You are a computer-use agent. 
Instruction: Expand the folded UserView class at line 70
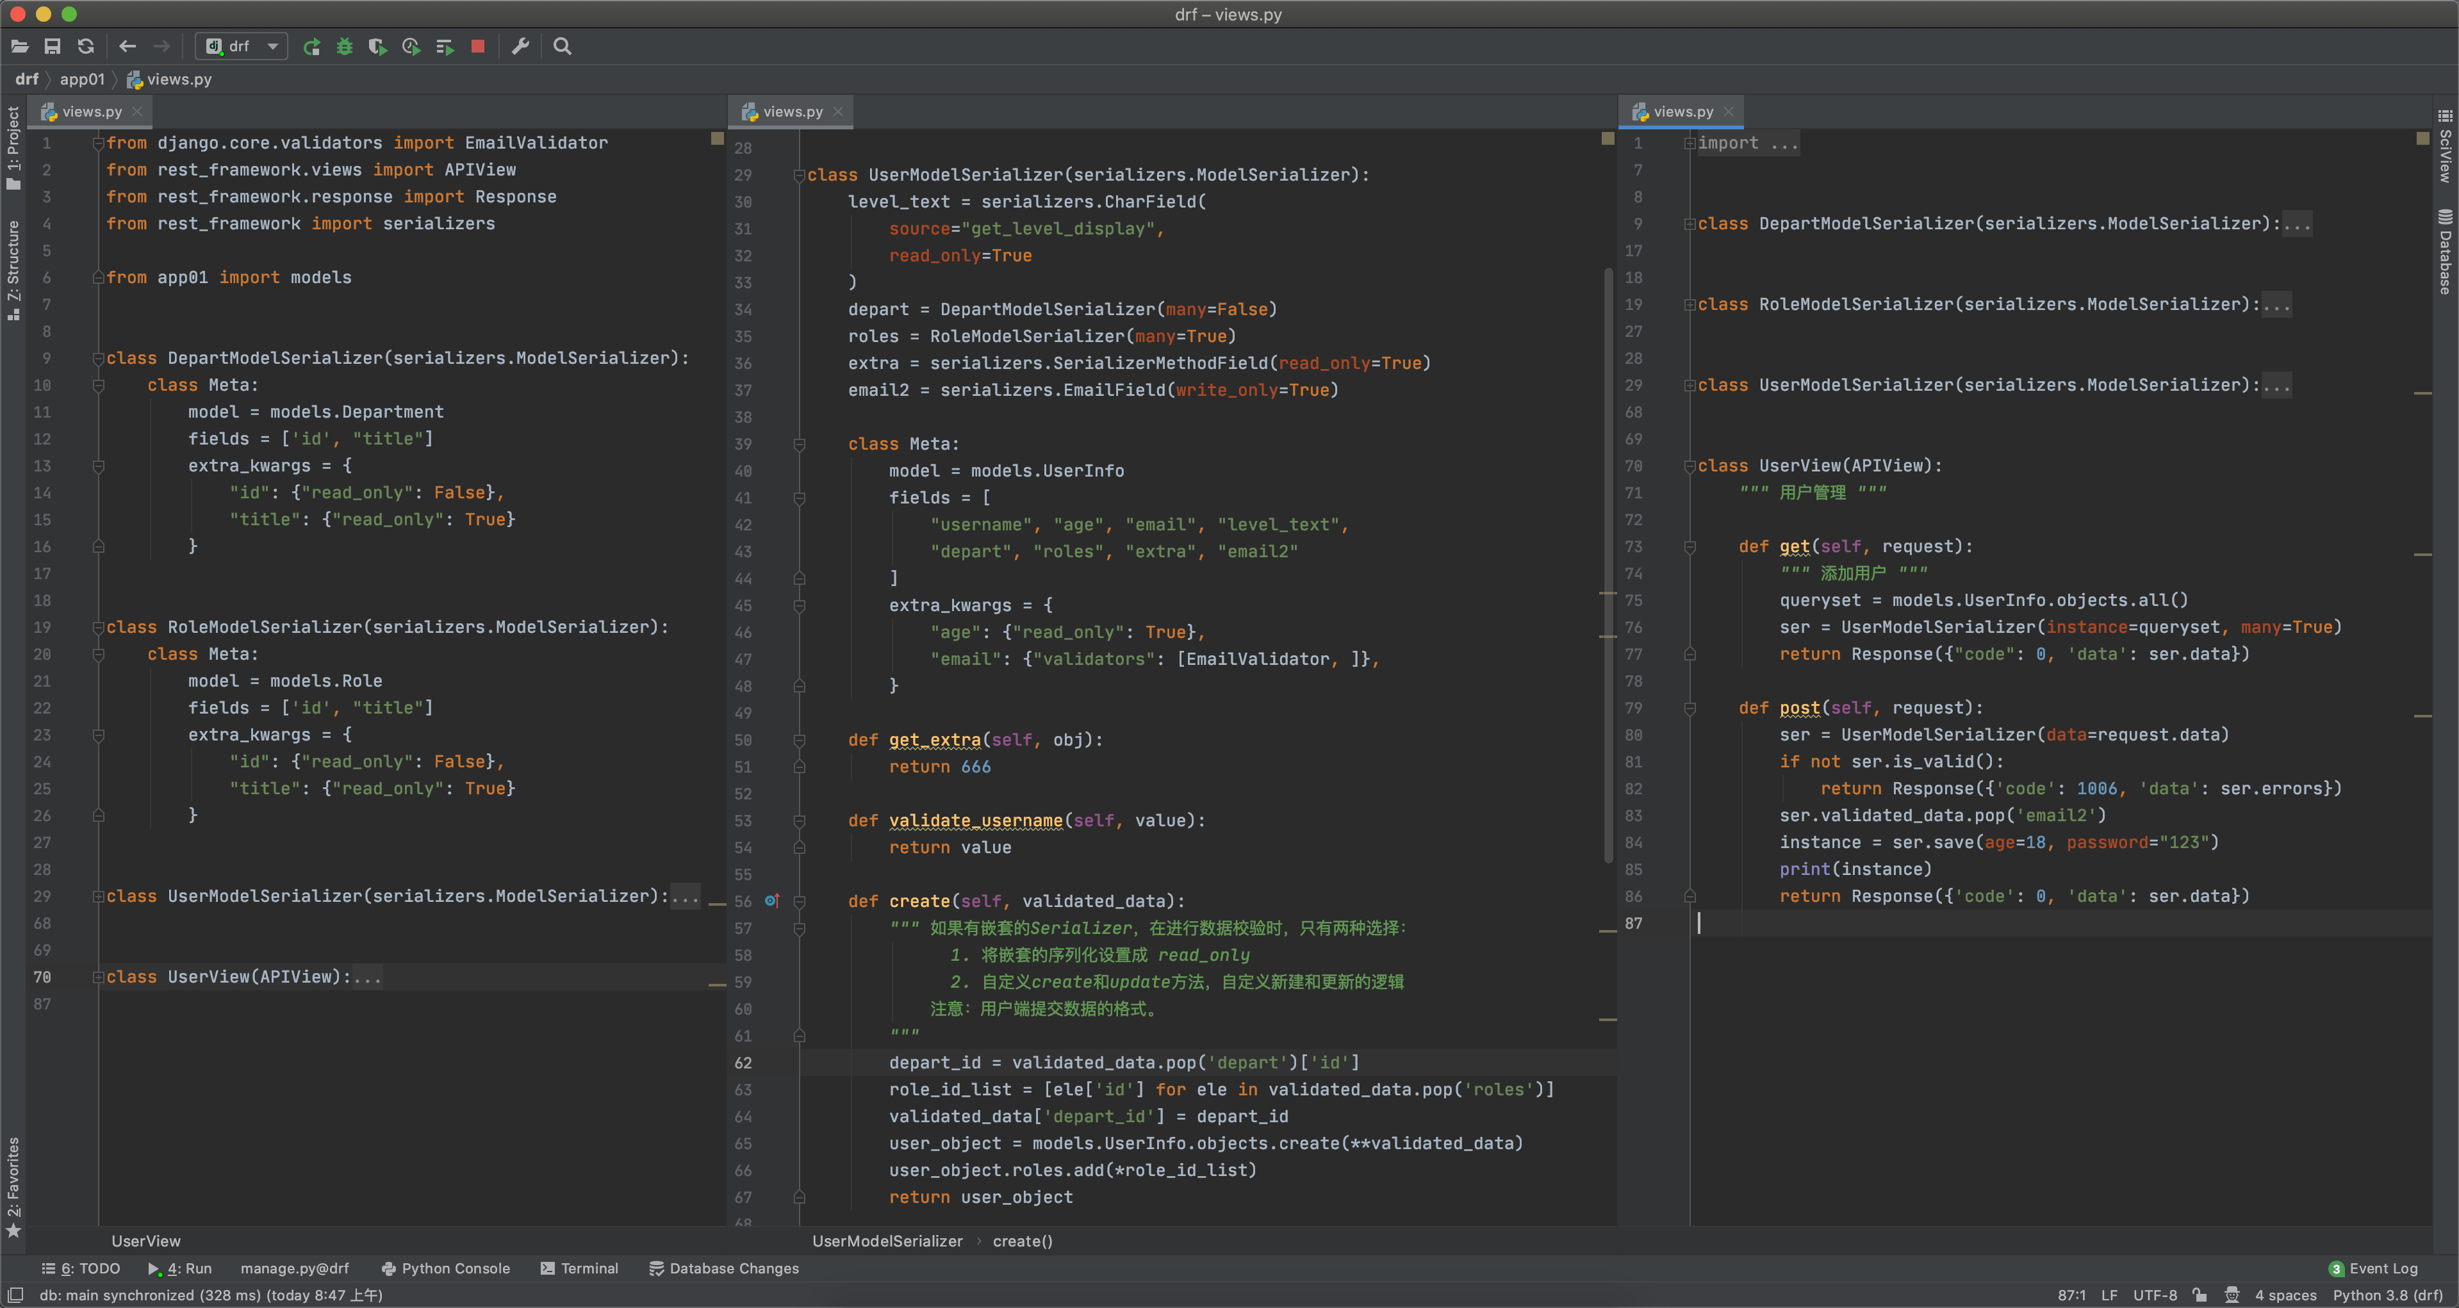pos(98,976)
